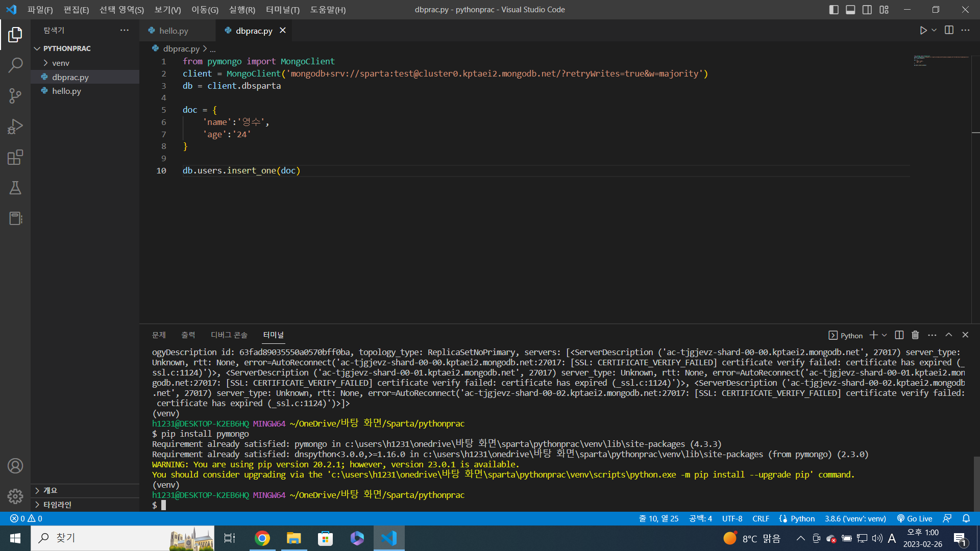Toggle primary side bar visibility
980x551 pixels.
coord(834,10)
